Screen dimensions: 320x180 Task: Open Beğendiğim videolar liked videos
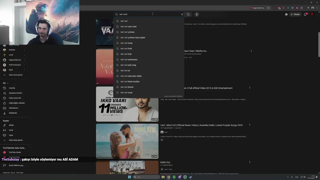click(14, 103)
